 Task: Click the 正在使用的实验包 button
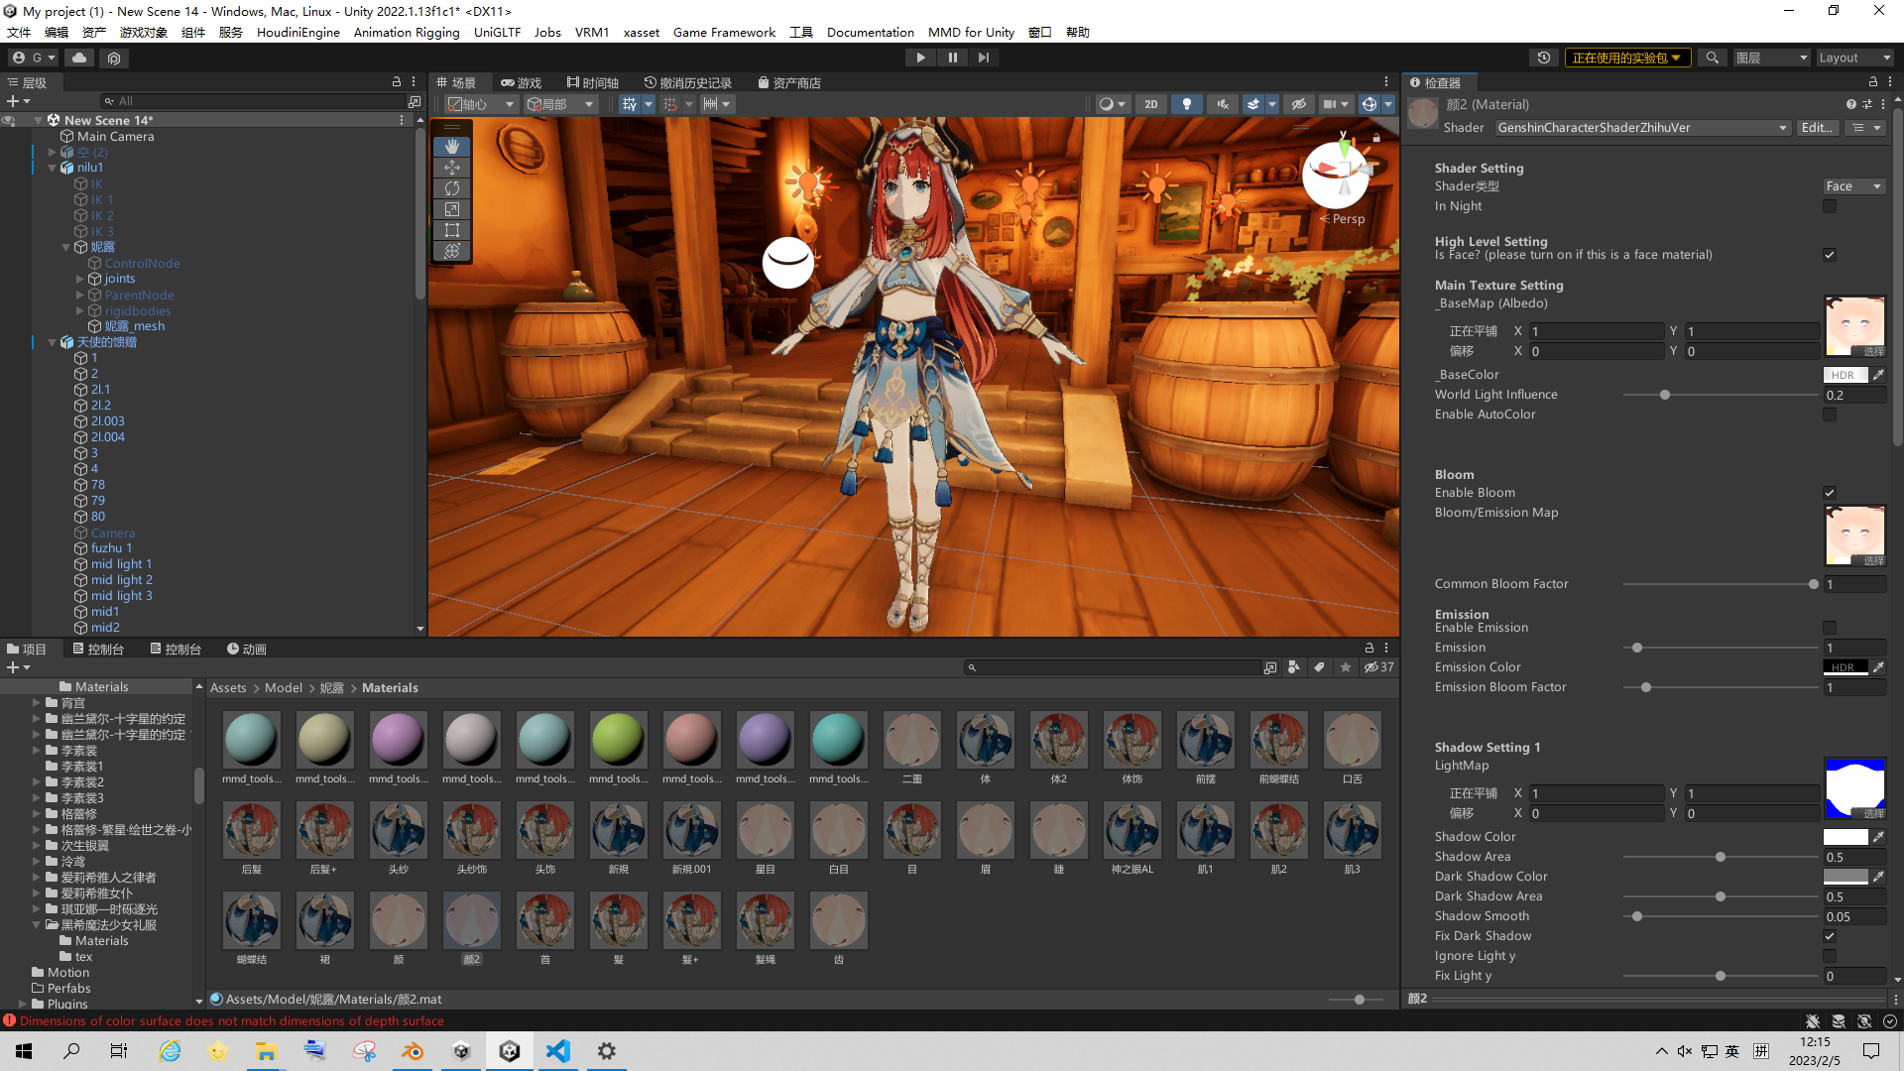tap(1627, 58)
